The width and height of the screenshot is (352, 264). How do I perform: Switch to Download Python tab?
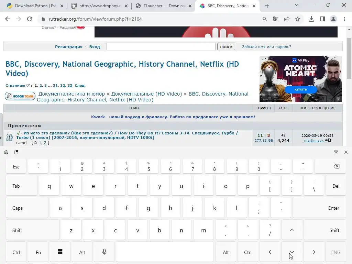[x=34, y=6]
